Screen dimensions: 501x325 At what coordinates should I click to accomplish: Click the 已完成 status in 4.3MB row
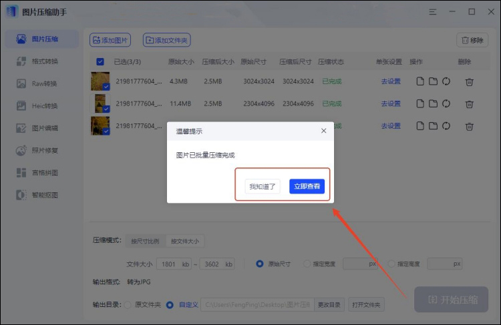point(331,81)
